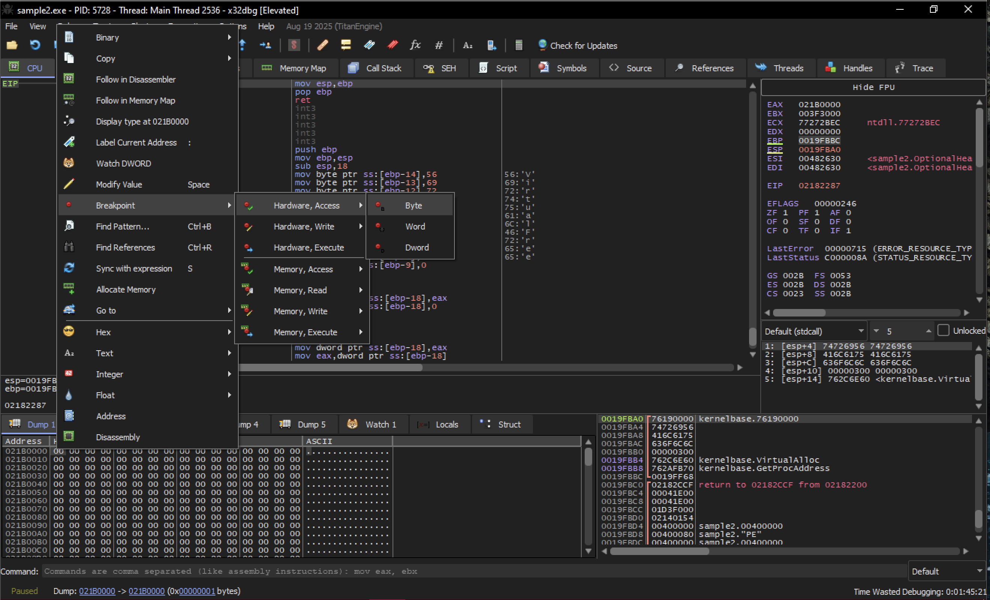Expand the Memory, Access submenu
Viewport: 990px width, 600px height.
click(301, 269)
